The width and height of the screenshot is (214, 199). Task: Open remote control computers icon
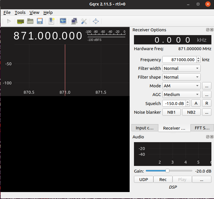pyautogui.click(x=74, y=21)
